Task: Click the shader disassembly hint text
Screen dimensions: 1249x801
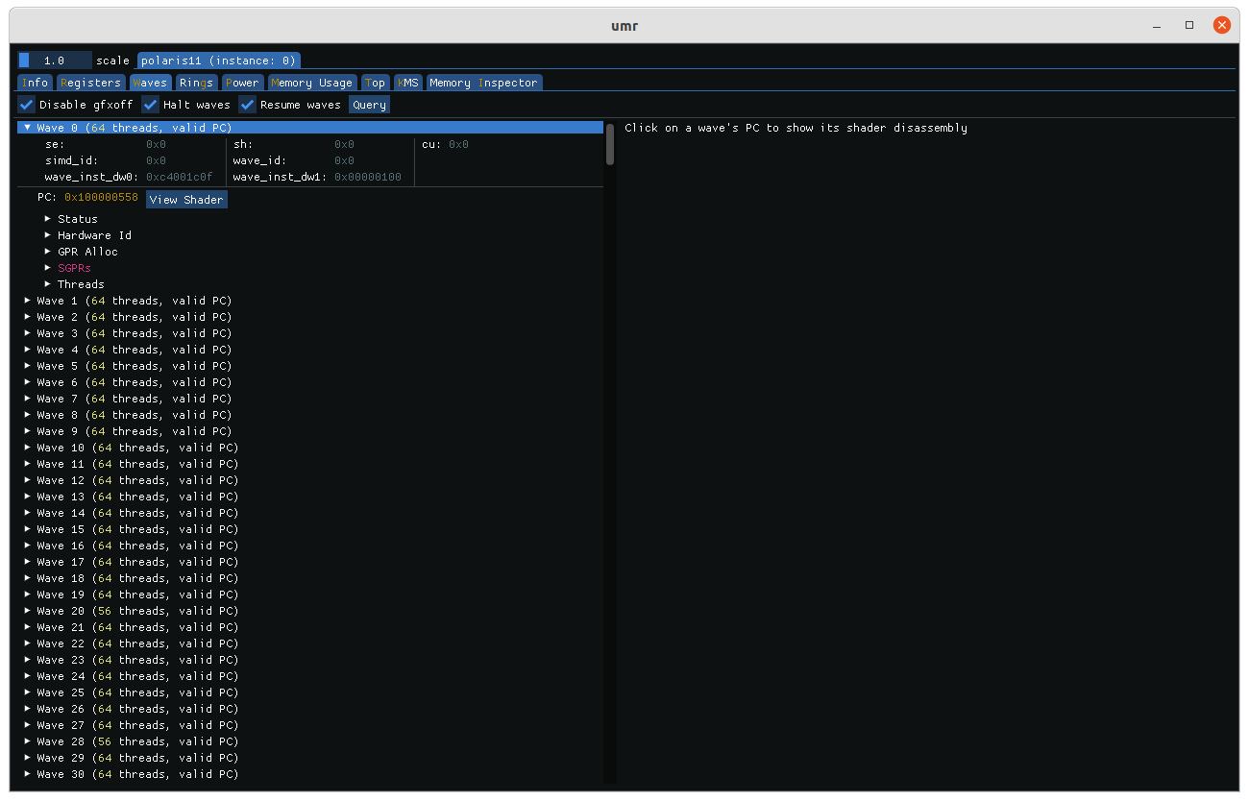Action: coord(796,128)
